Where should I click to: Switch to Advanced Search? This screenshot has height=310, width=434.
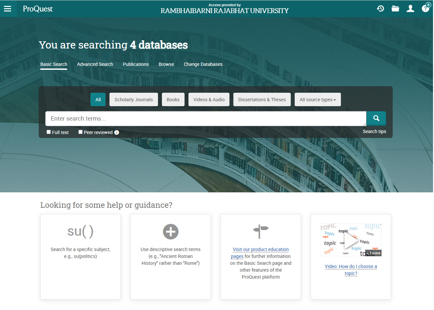click(x=95, y=64)
